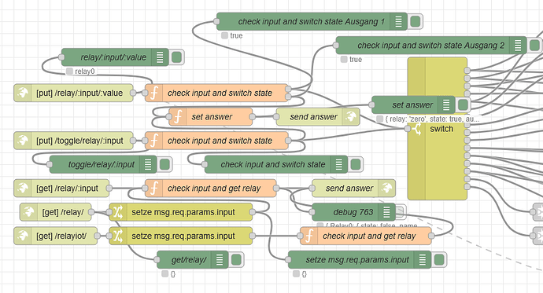
Task: Click debug list icon on green 'check input and switch state'
Action: [338, 164]
